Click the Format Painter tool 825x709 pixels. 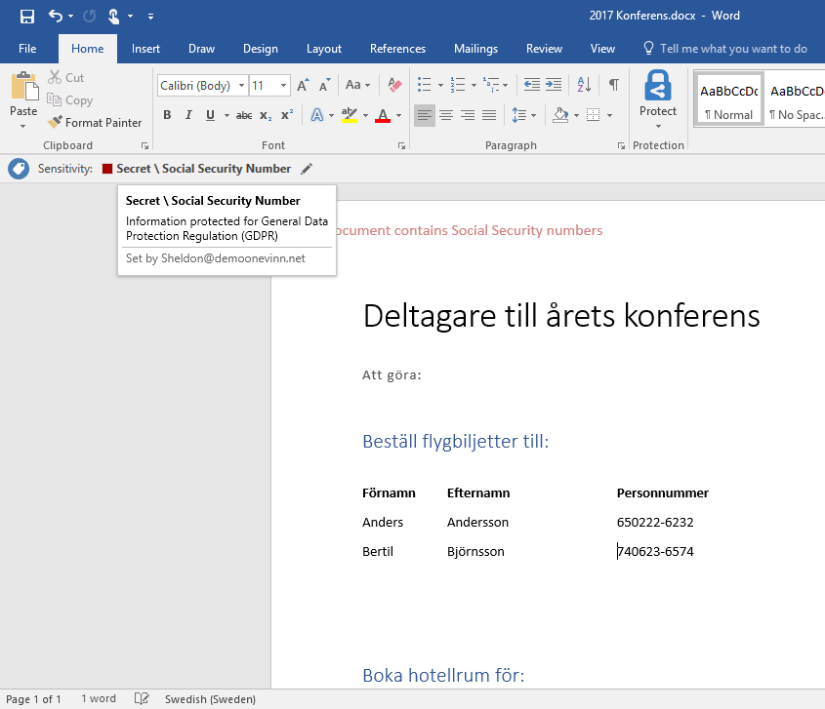click(95, 123)
